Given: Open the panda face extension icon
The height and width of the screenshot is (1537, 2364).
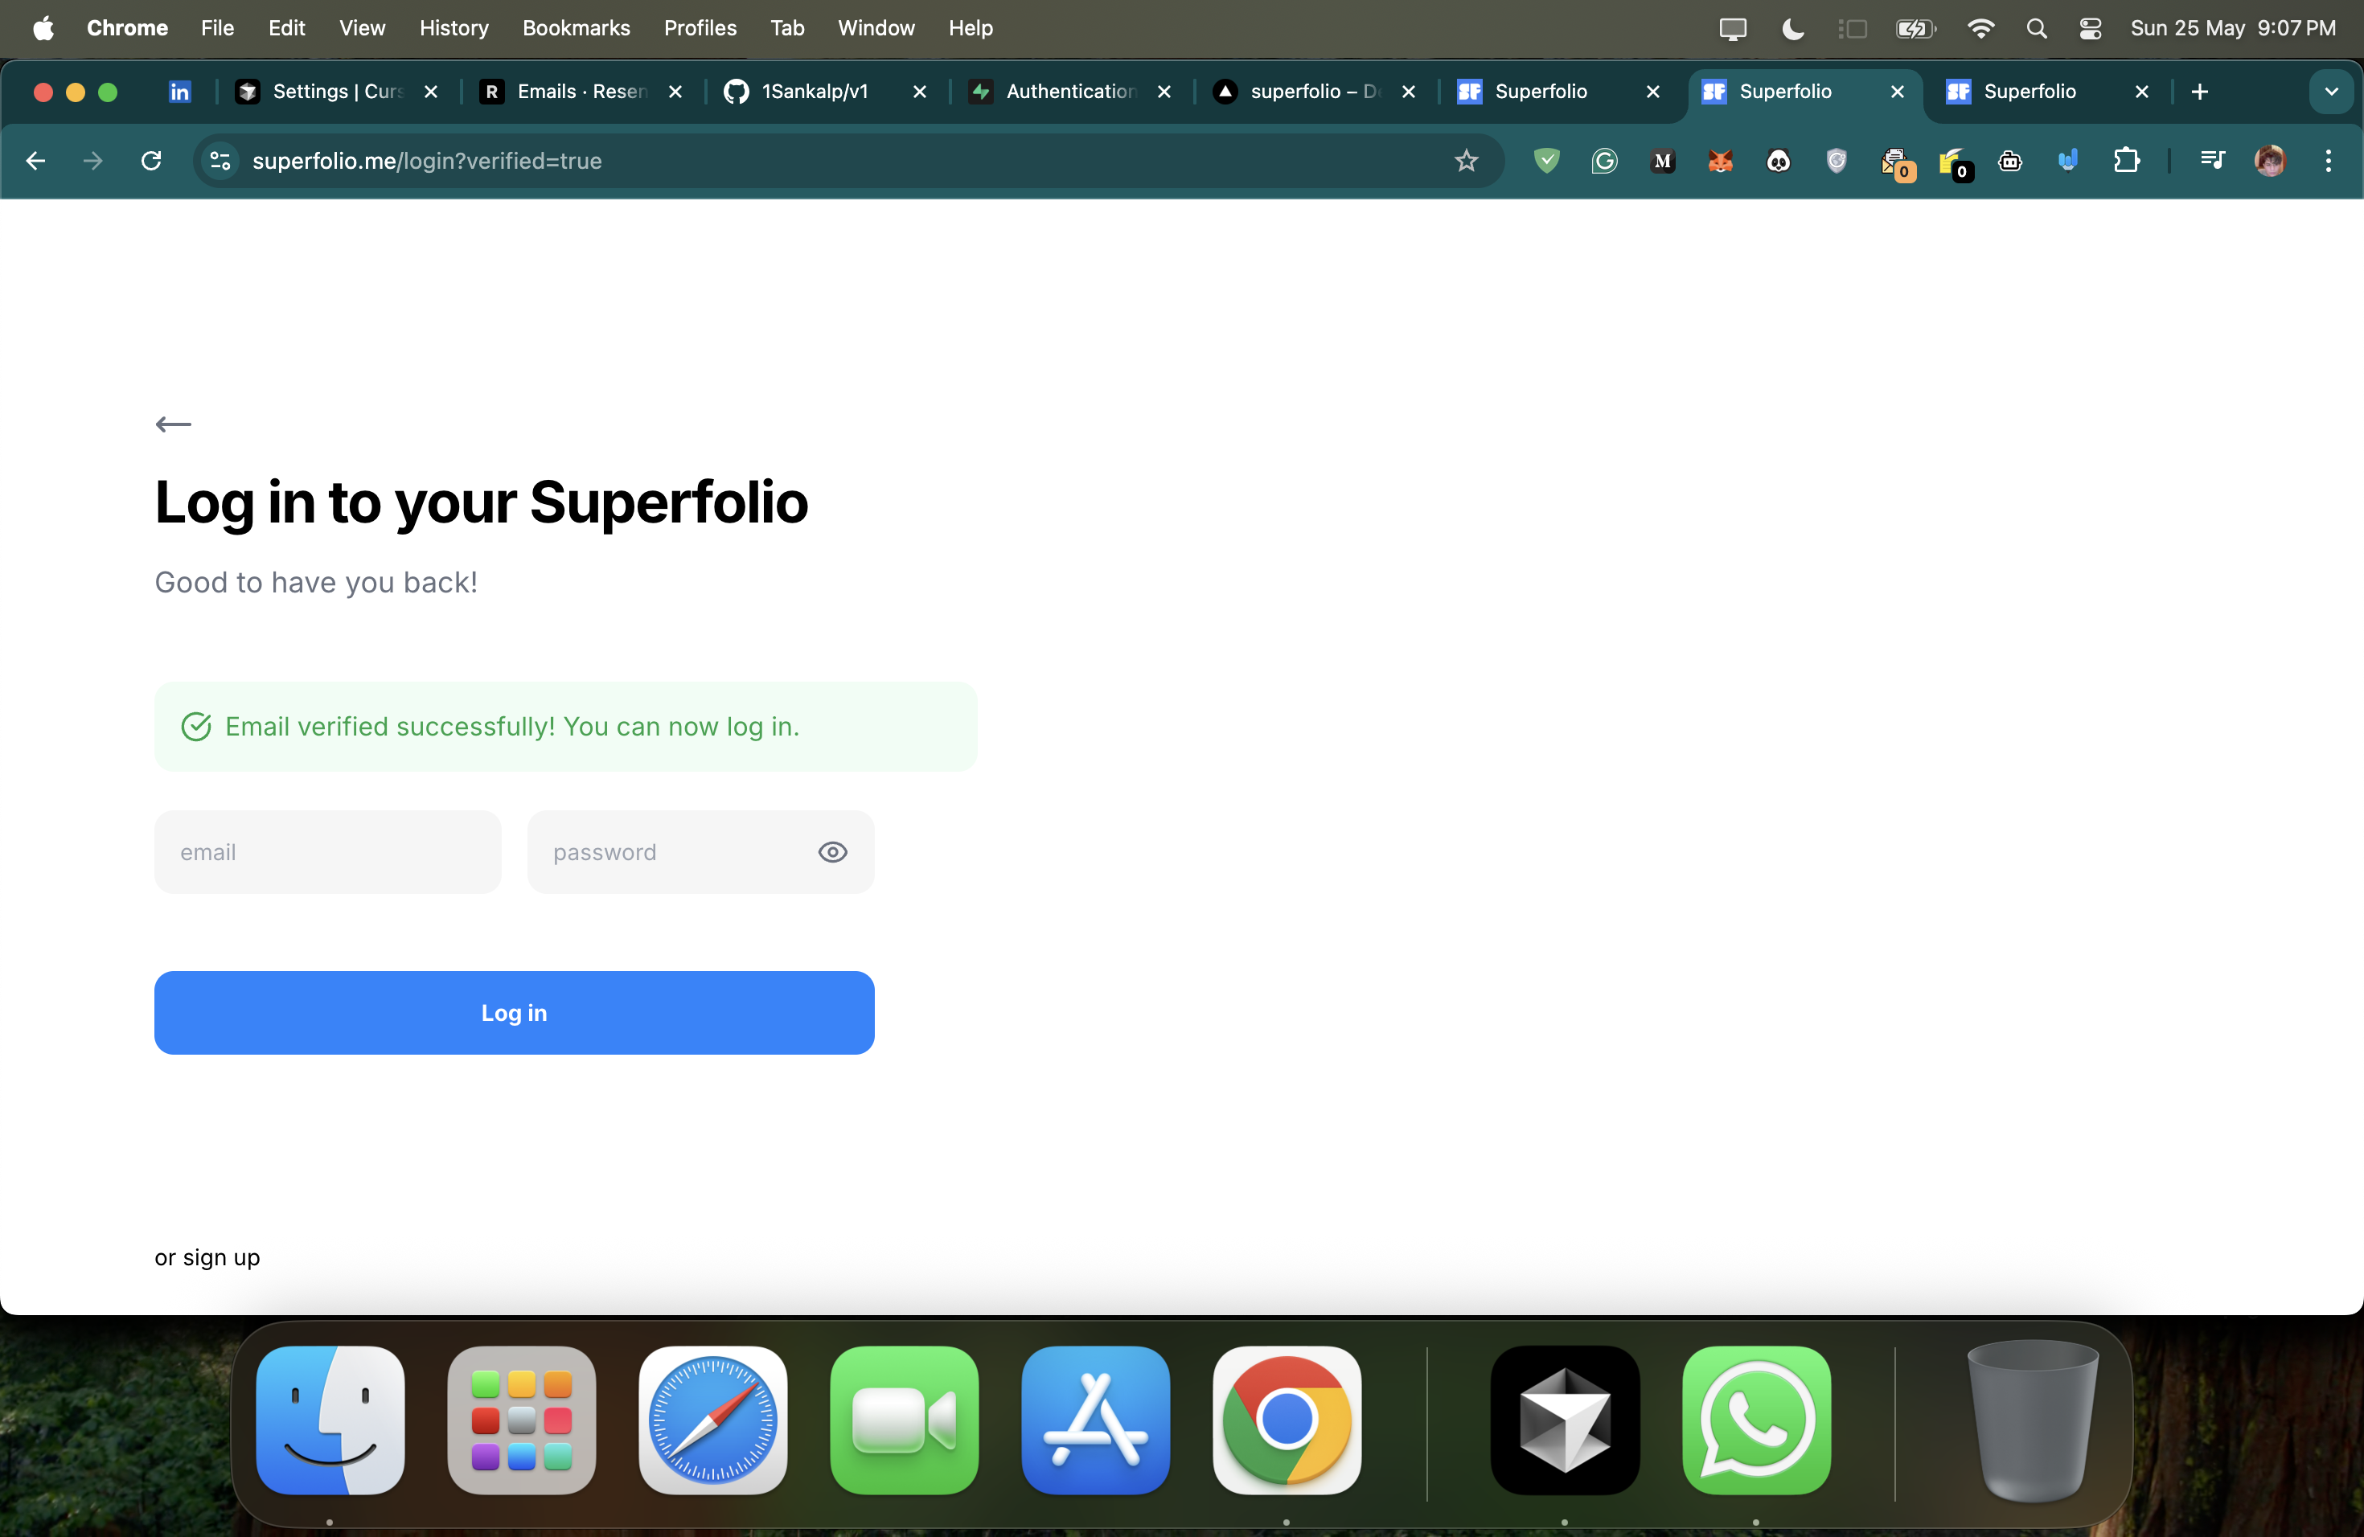Looking at the screenshot, I should click(1779, 161).
